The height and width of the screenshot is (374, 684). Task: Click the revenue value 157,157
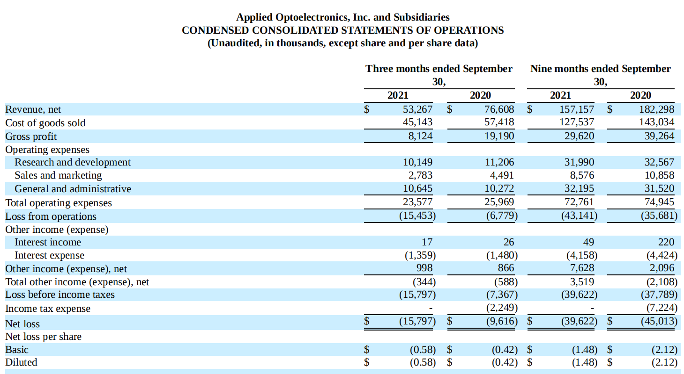point(577,109)
